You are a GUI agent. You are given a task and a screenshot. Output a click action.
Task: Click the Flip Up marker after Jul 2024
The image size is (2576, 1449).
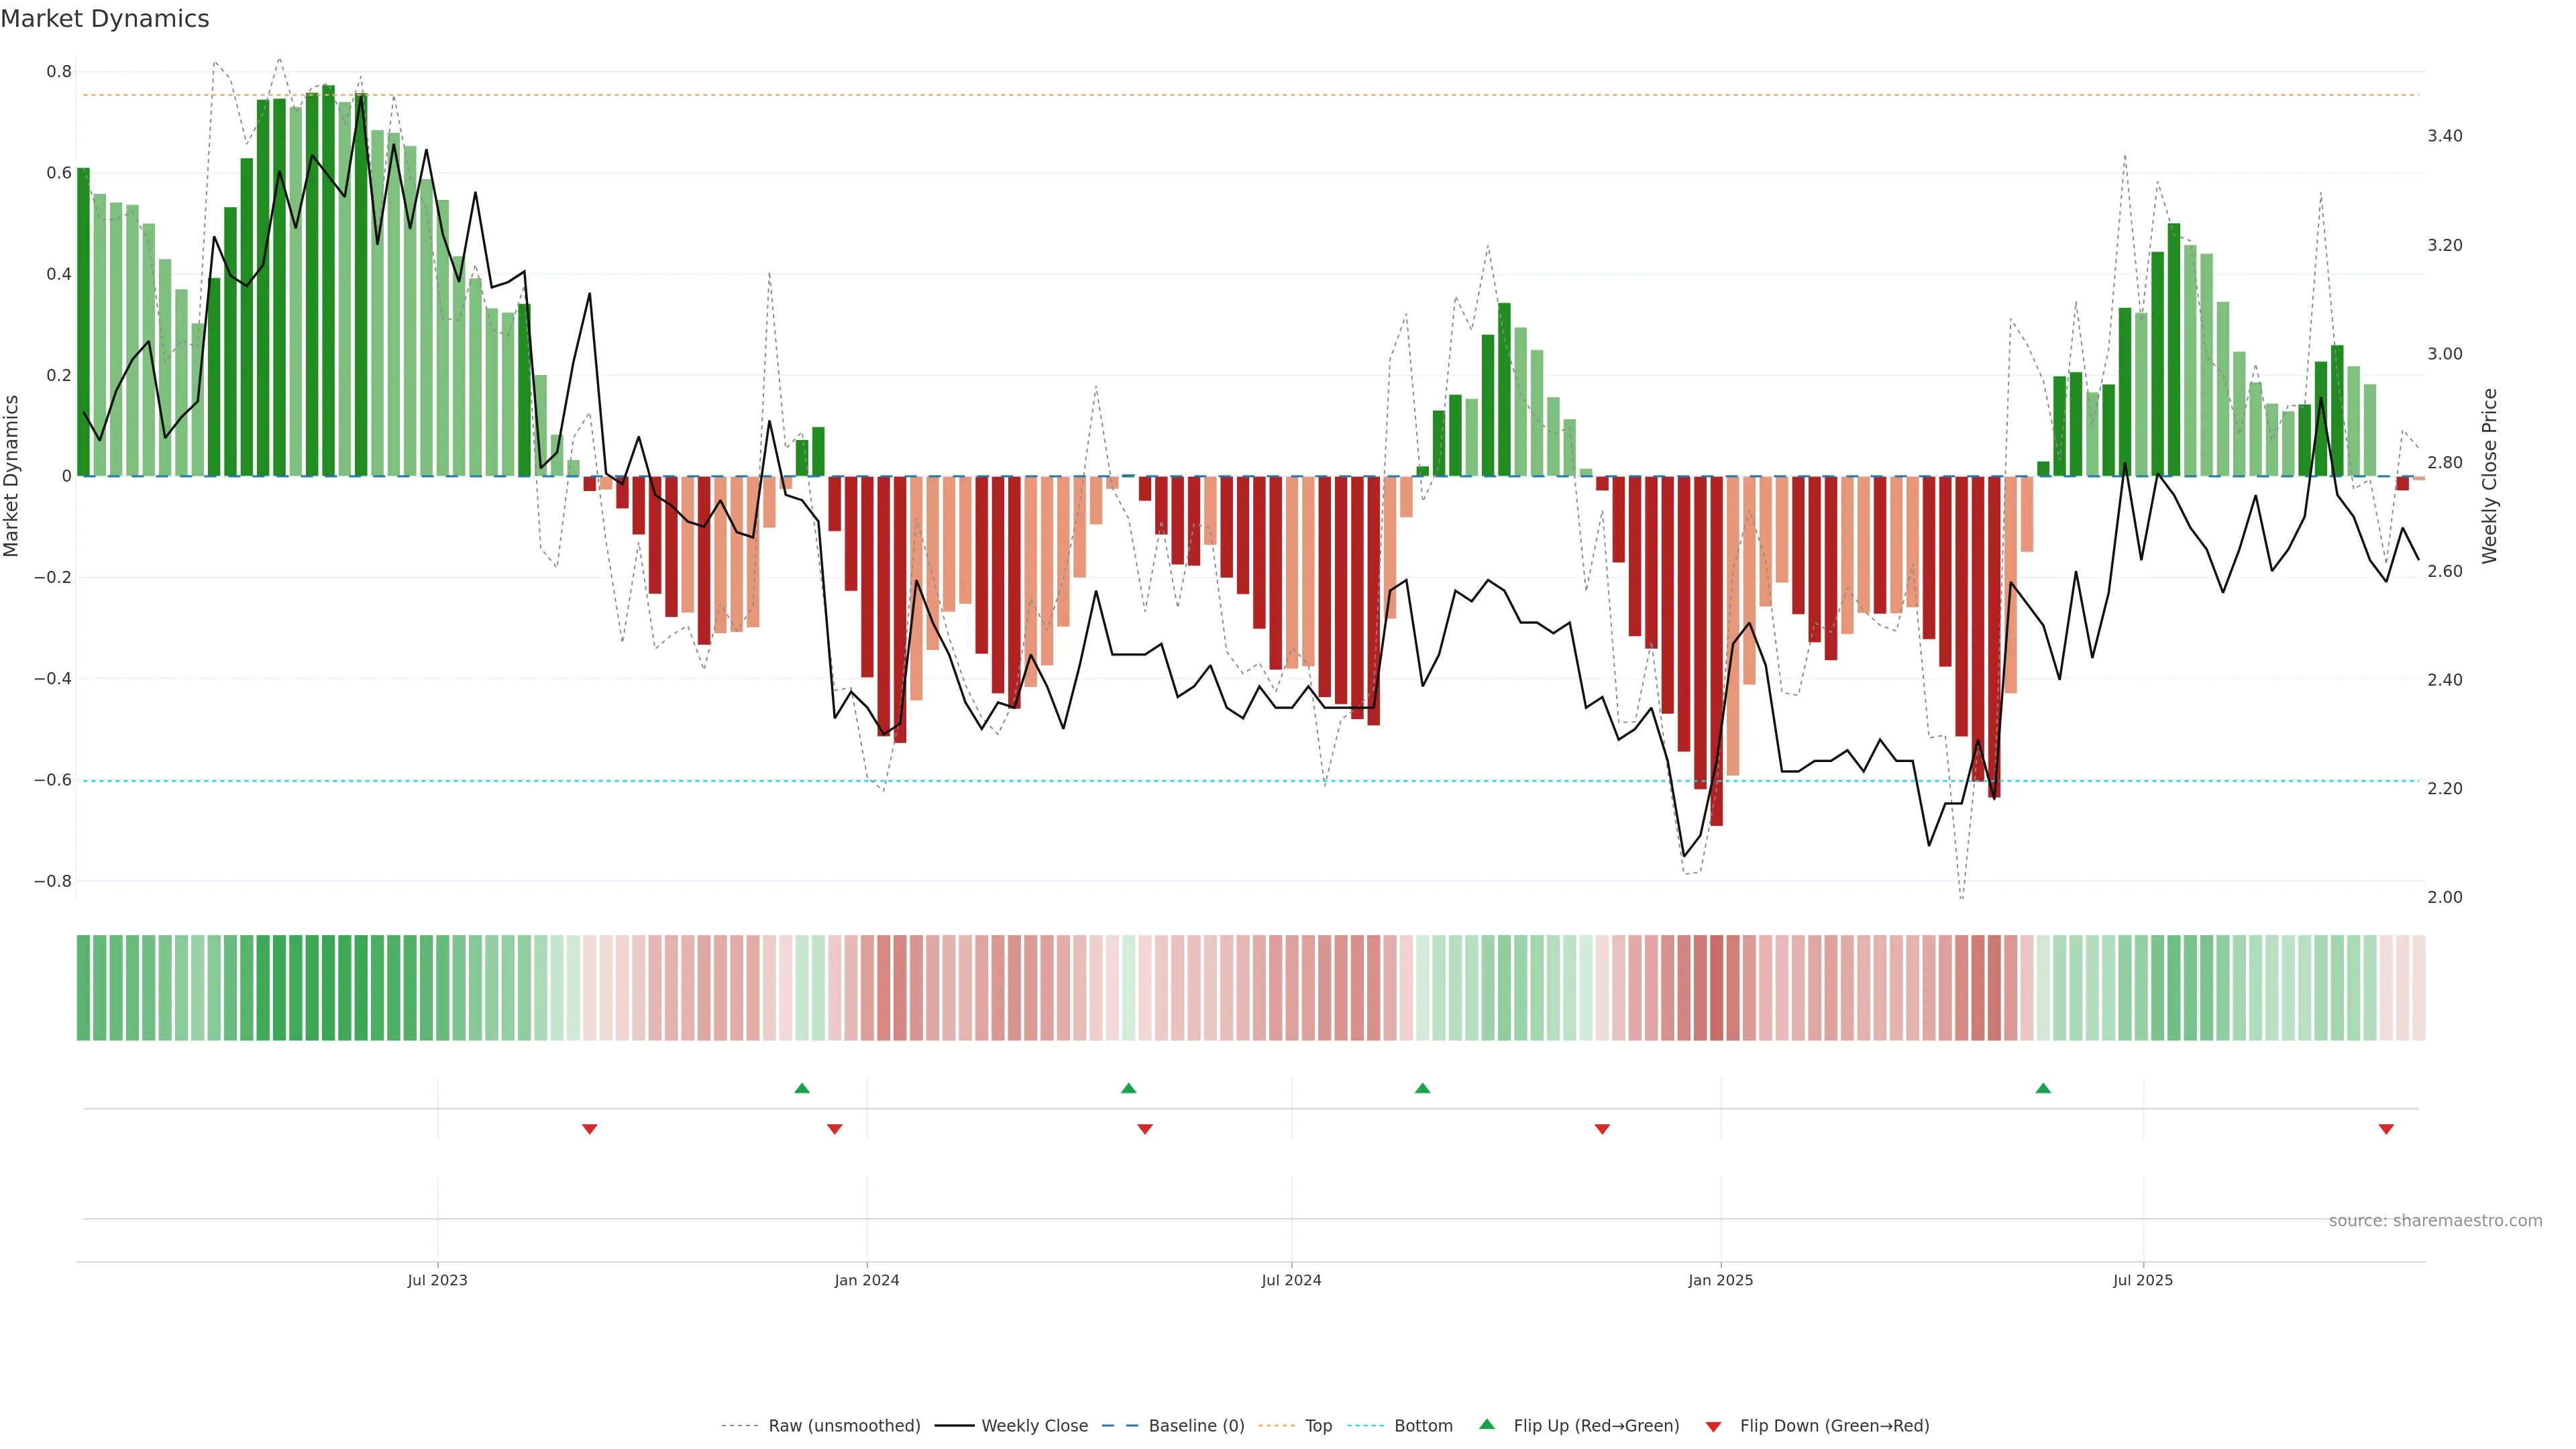click(1422, 1088)
